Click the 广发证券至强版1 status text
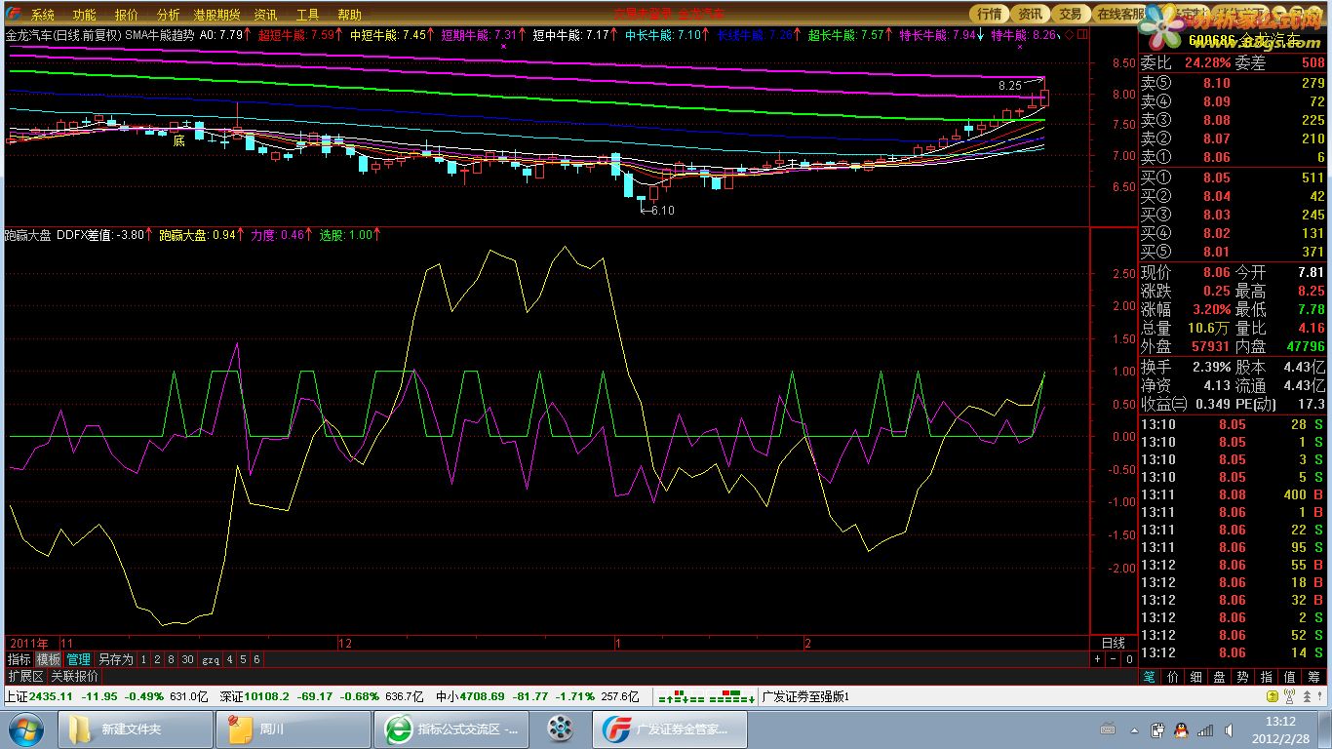This screenshot has height=749, width=1332. tap(806, 697)
